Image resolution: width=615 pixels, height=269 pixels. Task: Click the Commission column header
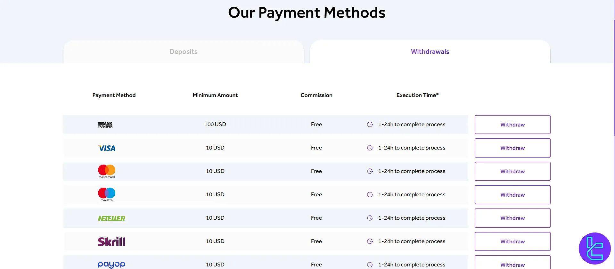(x=316, y=95)
